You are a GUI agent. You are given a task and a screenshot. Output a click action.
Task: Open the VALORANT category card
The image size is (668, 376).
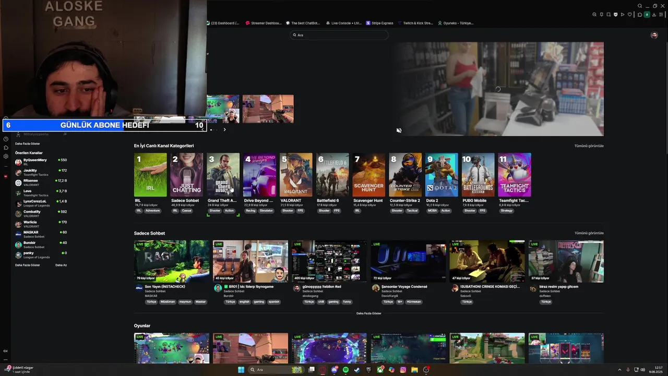click(296, 175)
